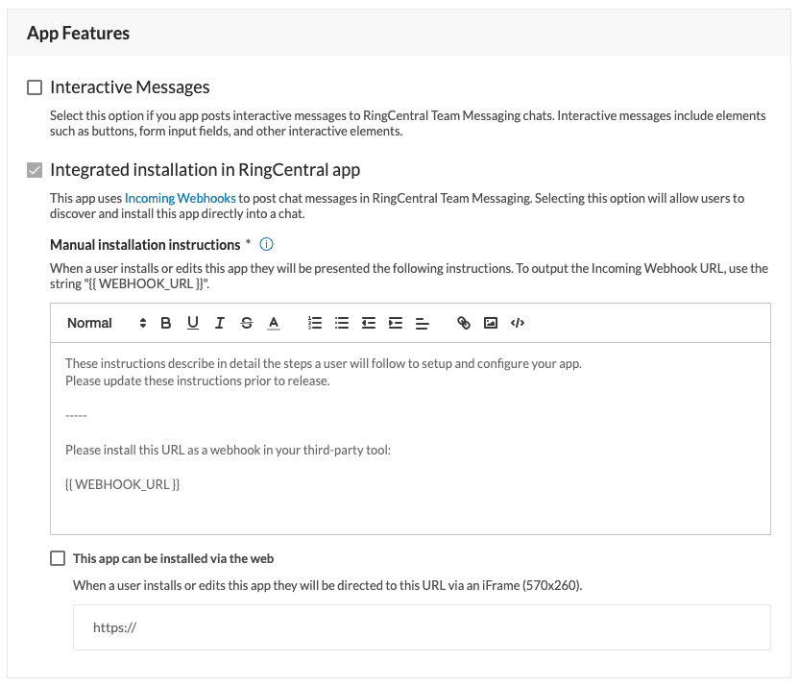Insert a hyperlink using the link icon
Screen dimensions: 799x686
[464, 323]
